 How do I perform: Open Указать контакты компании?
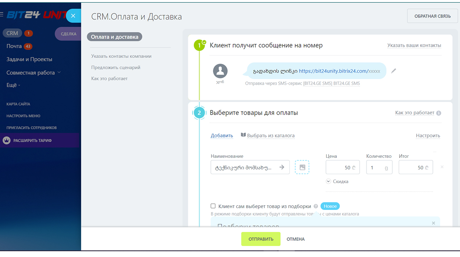(121, 56)
